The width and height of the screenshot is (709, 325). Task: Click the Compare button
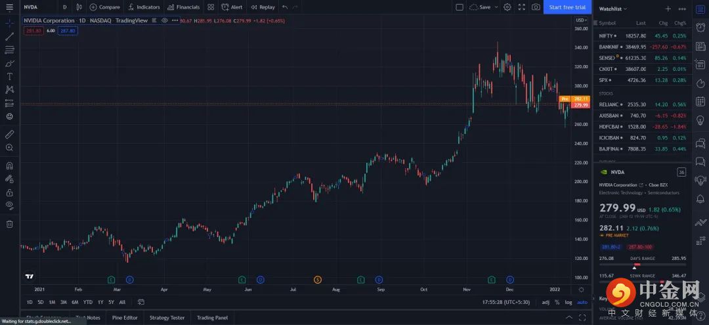(104, 7)
